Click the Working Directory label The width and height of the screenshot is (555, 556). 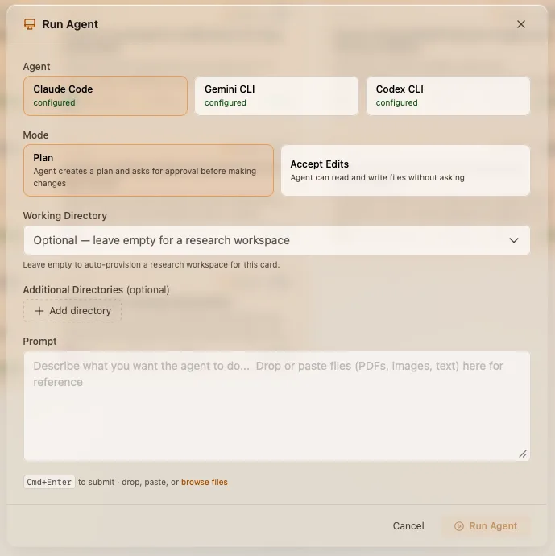[x=65, y=216]
